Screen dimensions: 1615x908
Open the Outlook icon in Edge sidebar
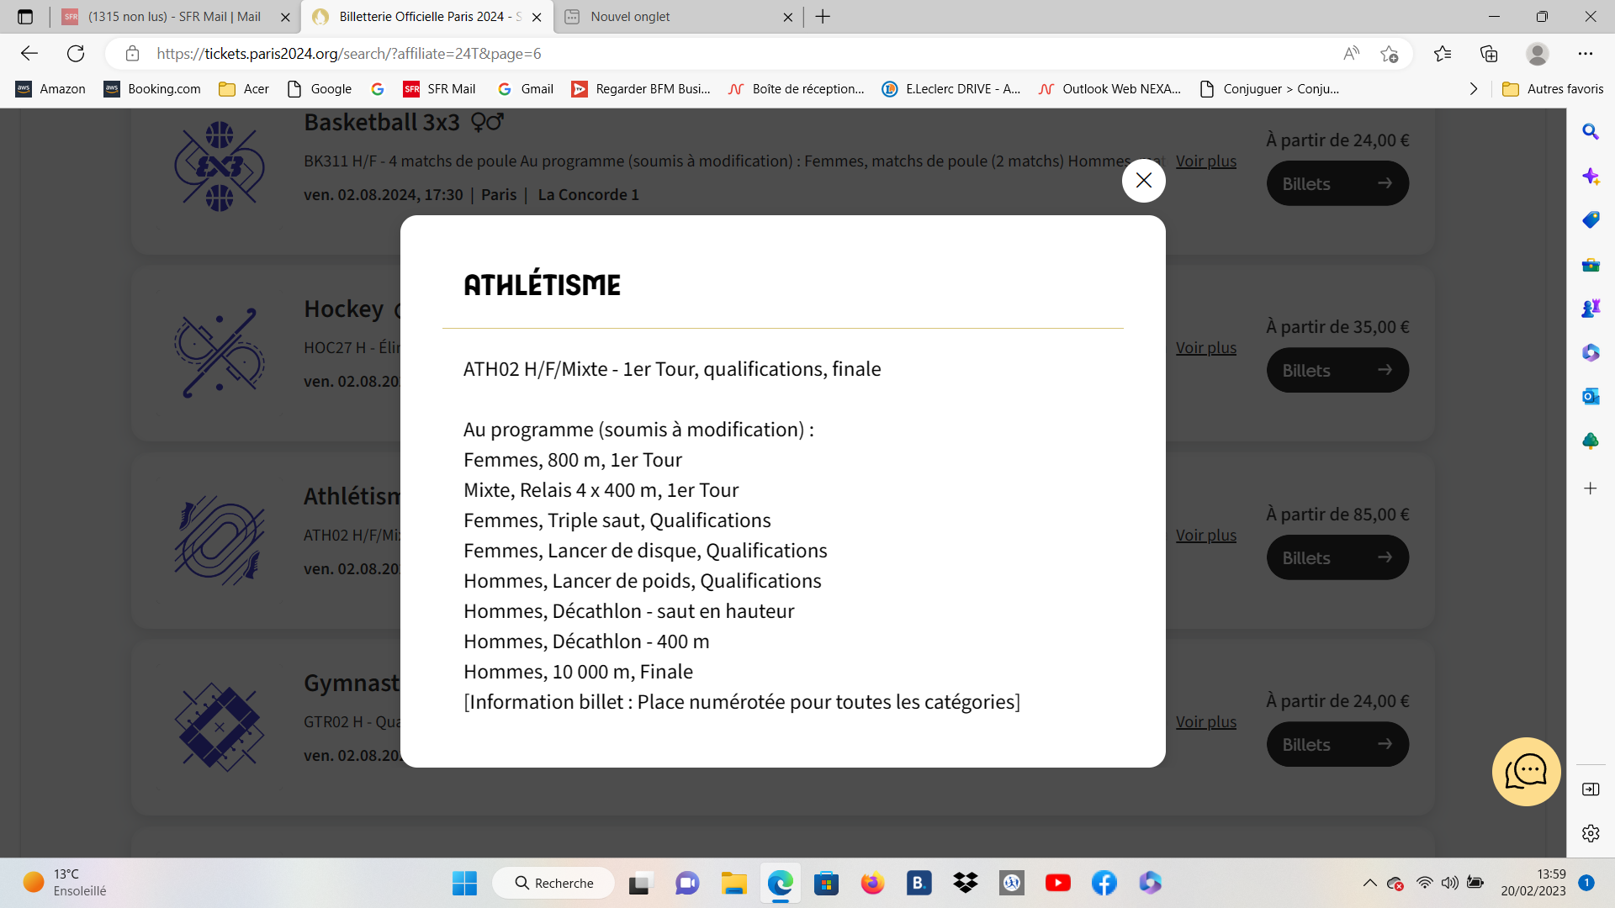pyautogui.click(x=1590, y=396)
